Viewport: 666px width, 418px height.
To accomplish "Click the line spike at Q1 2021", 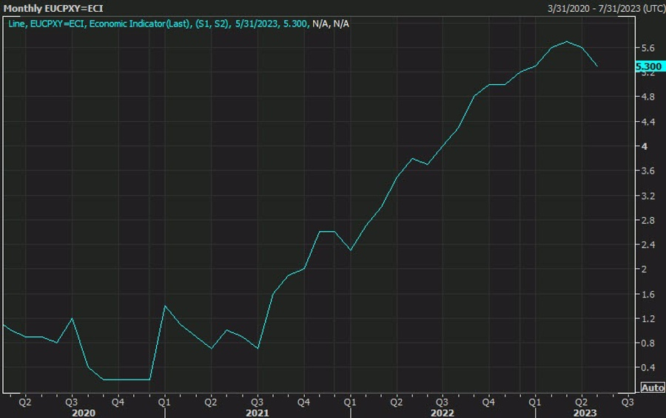I will click(164, 306).
